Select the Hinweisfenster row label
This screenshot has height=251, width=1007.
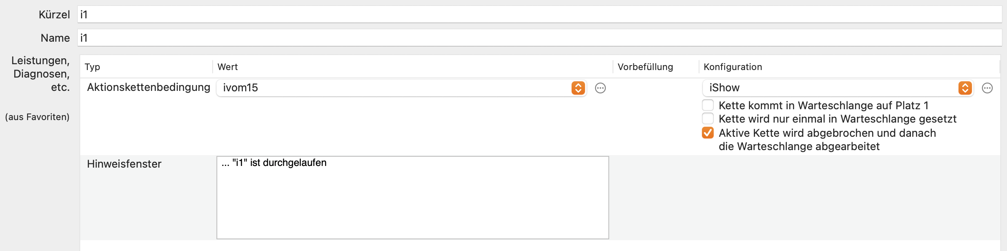click(x=124, y=164)
